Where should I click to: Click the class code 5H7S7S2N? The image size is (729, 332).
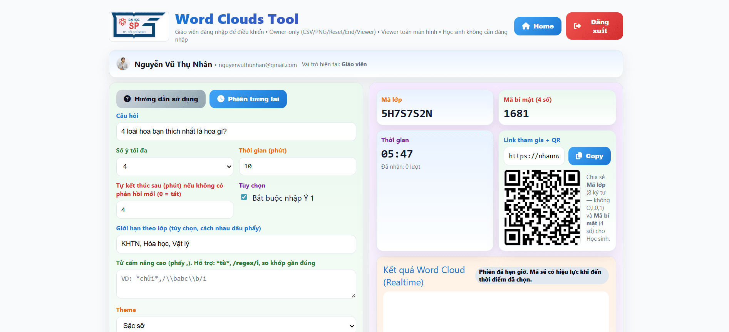tap(407, 114)
